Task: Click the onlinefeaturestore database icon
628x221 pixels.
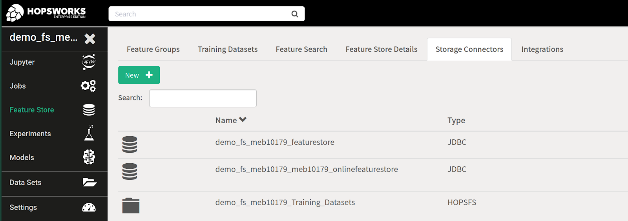Action: coord(130,172)
